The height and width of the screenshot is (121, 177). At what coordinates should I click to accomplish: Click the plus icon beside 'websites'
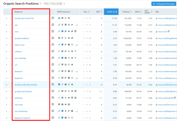53,98
